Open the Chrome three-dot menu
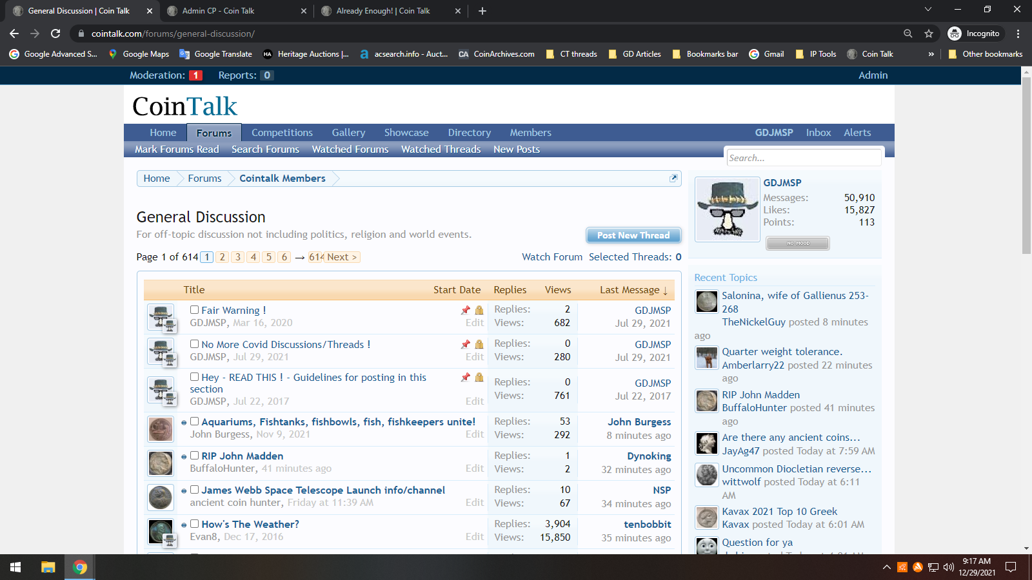This screenshot has height=580, width=1032. [x=1018, y=34]
